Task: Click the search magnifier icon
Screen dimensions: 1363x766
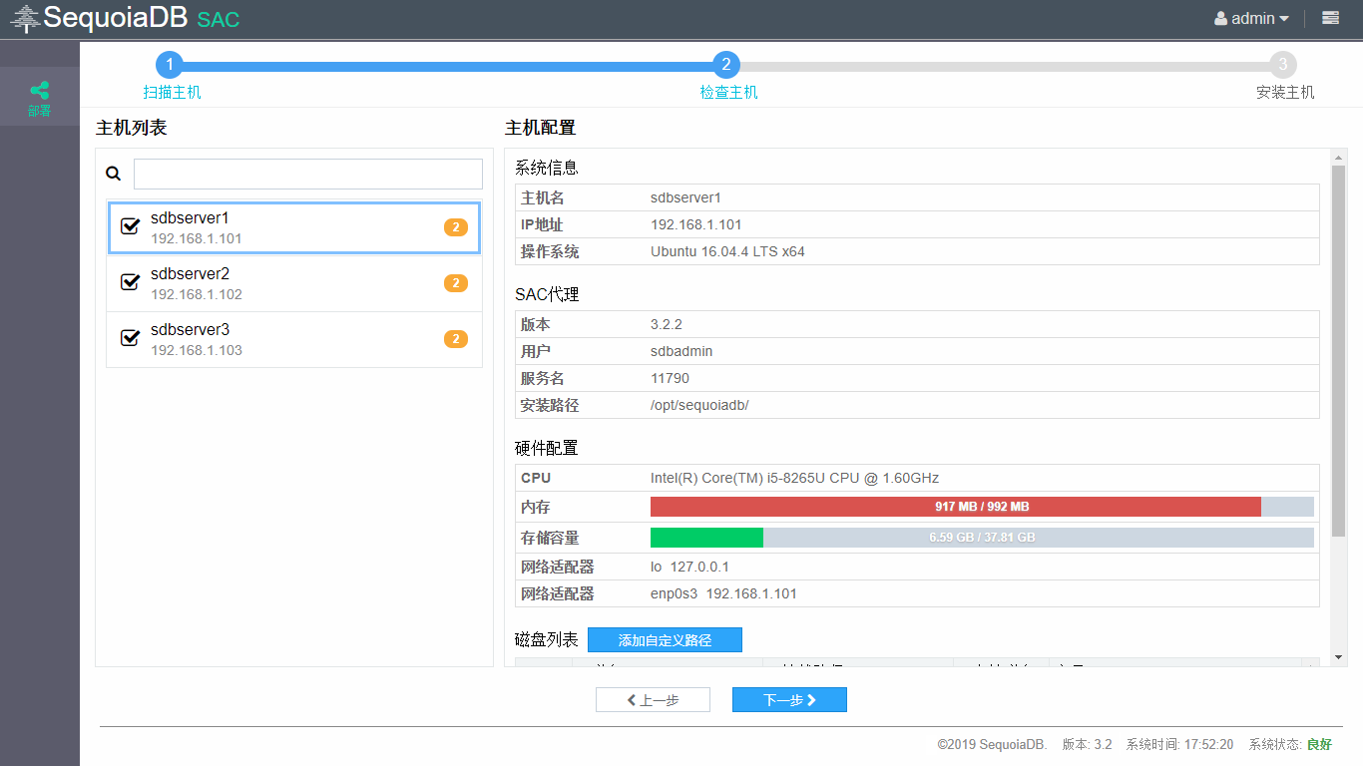Action: [114, 174]
